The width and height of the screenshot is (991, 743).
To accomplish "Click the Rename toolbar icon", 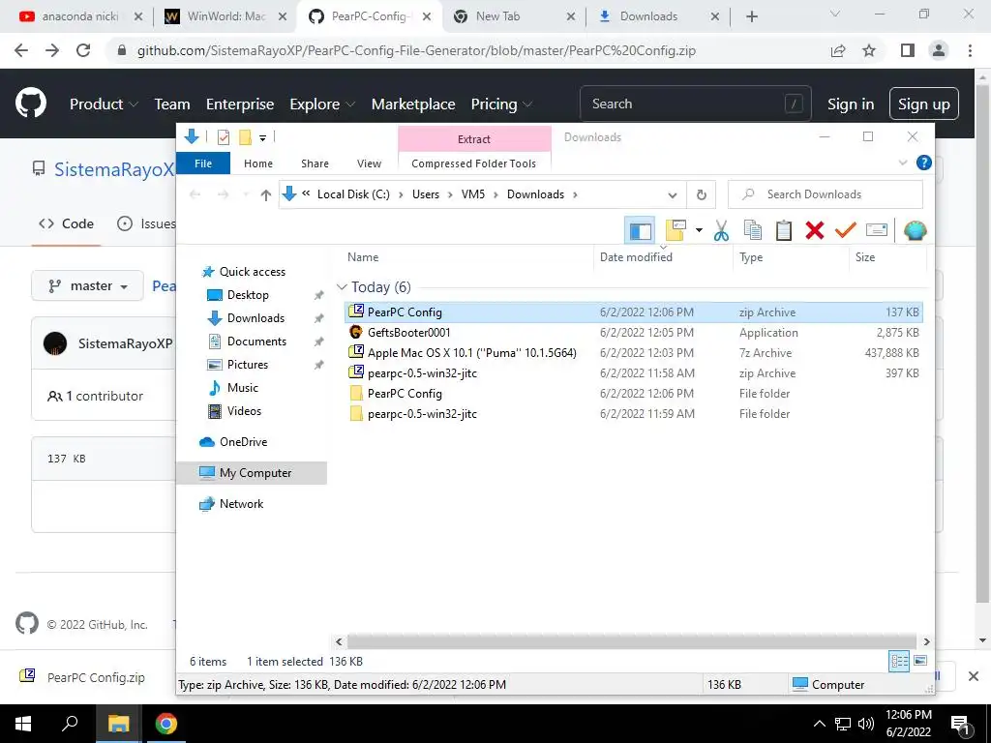I will click(x=877, y=230).
